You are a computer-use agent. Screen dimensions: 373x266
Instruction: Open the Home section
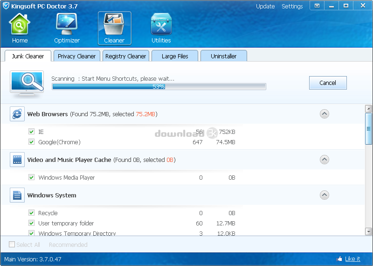click(20, 28)
